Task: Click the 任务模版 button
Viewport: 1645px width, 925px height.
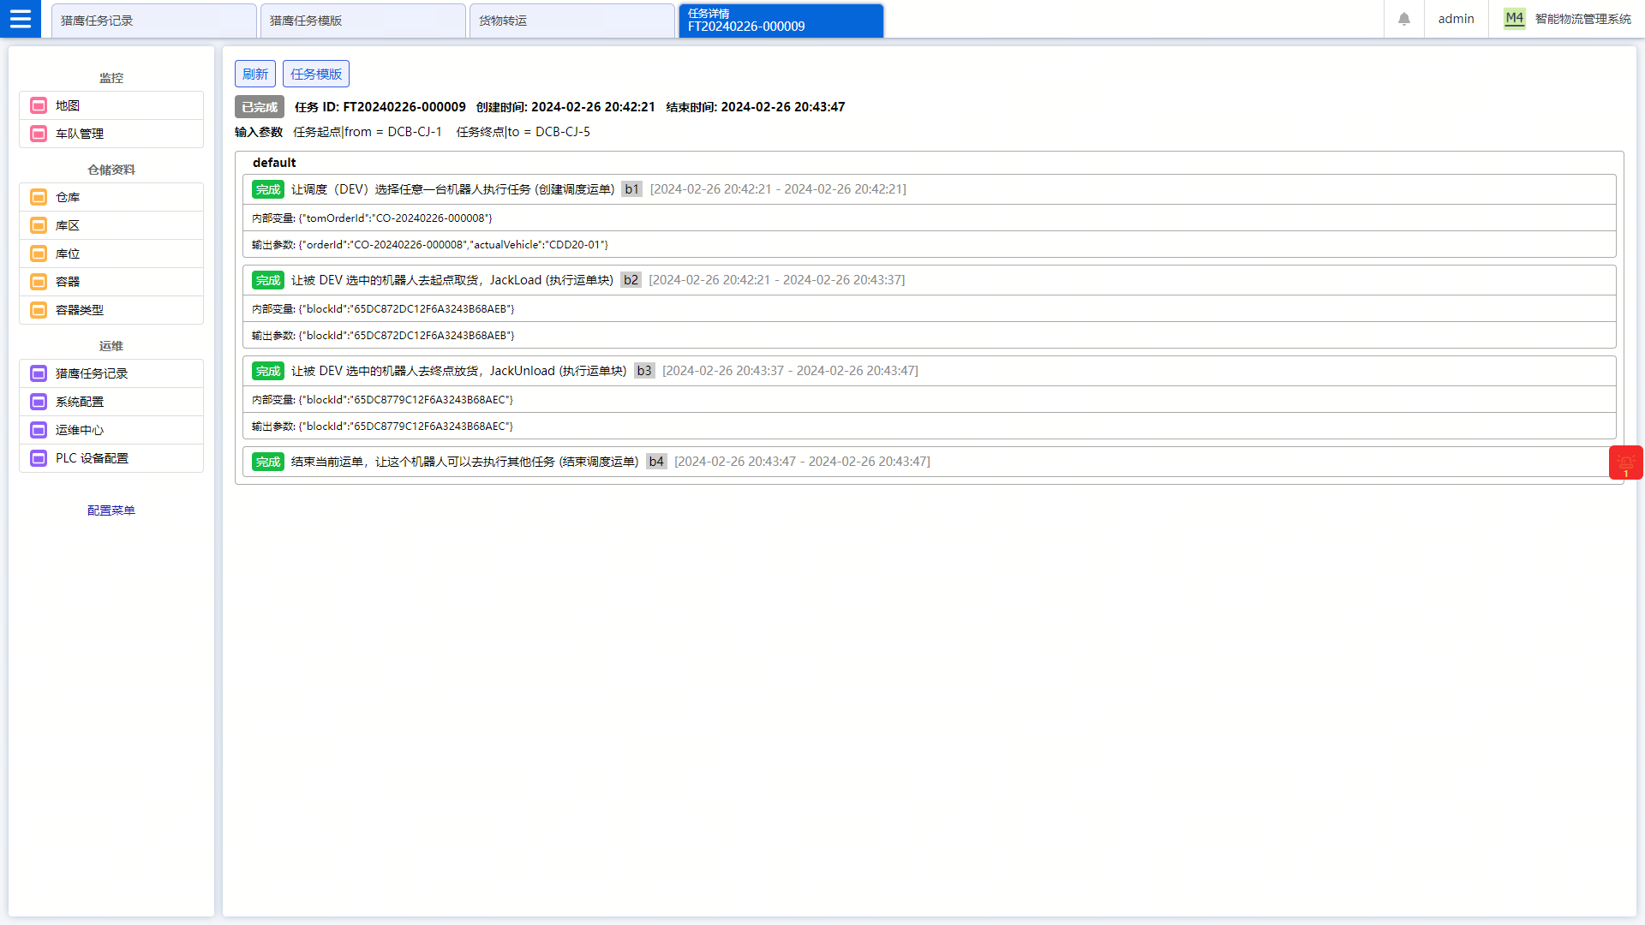Action: click(x=316, y=74)
